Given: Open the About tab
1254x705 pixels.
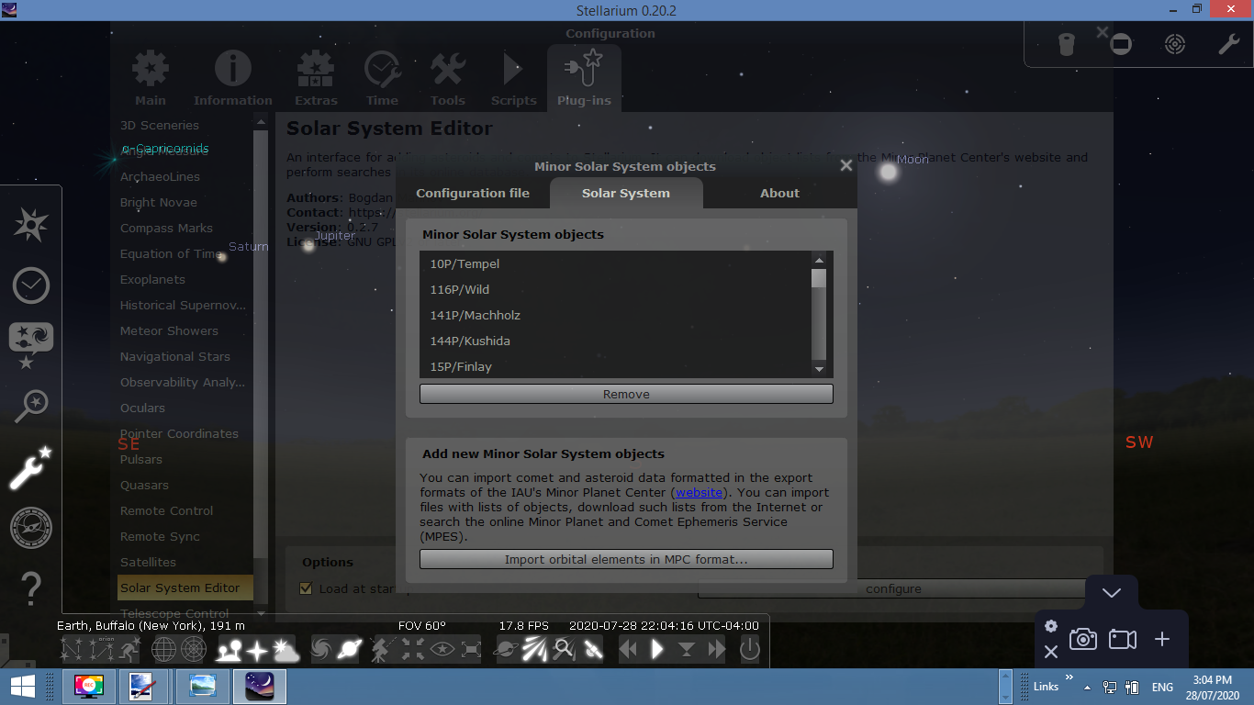Looking at the screenshot, I should tap(779, 193).
